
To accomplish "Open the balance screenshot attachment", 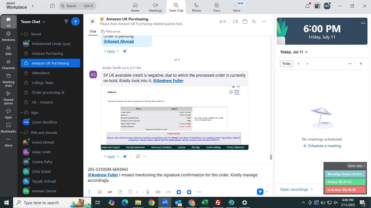I will tap(175, 118).
